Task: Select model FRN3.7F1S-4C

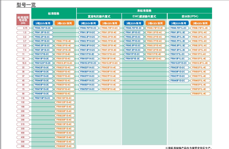Action: tap(64, 41)
